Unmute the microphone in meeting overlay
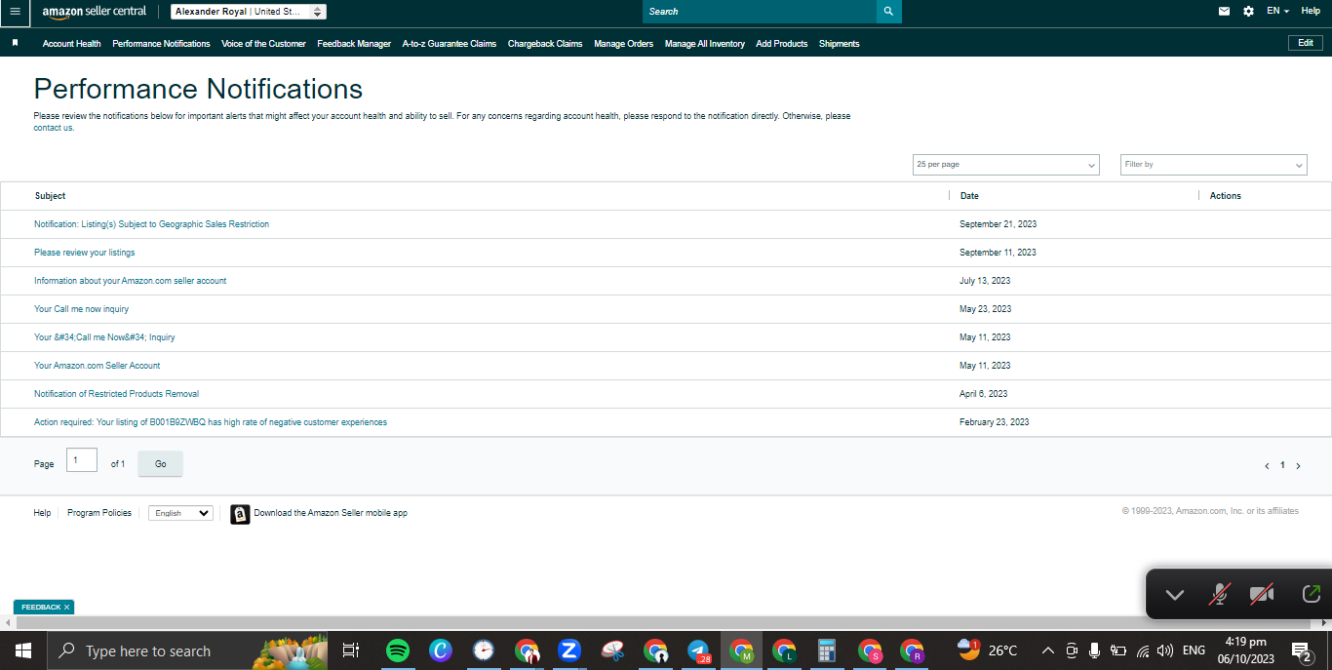Screen dimensions: 1332x670 click(x=1219, y=594)
